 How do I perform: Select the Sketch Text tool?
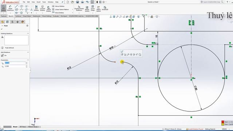click(31, 9)
